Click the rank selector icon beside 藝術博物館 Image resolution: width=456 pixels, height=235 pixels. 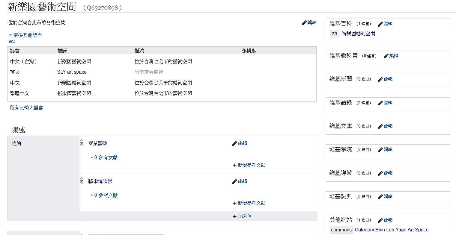(x=82, y=181)
